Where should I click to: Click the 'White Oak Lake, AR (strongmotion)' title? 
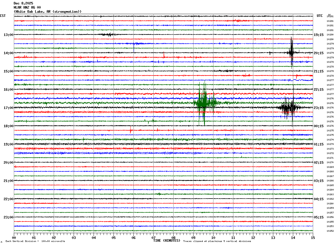pyautogui.click(x=48, y=12)
